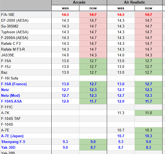Image resolution: width=165 pixels, height=154 pixels.
Task: Select the A-7K Air Realistic now cell 11.0
Action: (149, 113)
